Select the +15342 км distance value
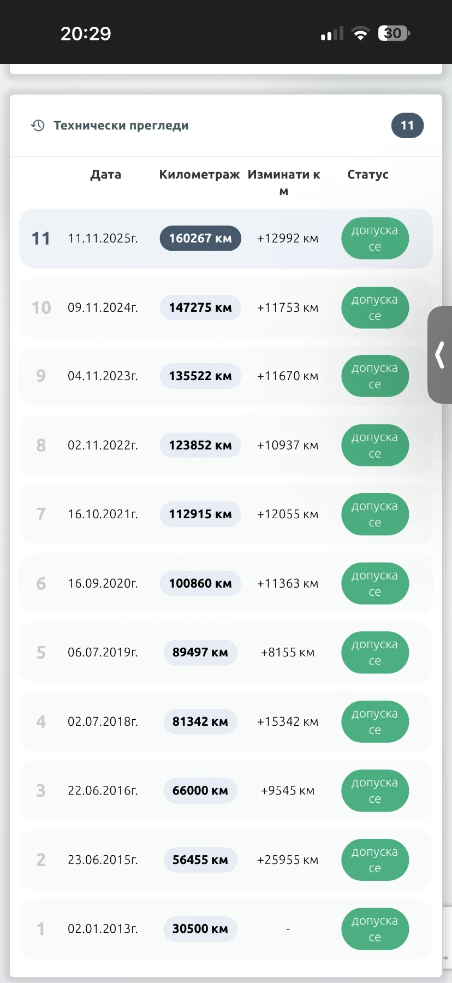The height and width of the screenshot is (983, 452). click(x=288, y=722)
